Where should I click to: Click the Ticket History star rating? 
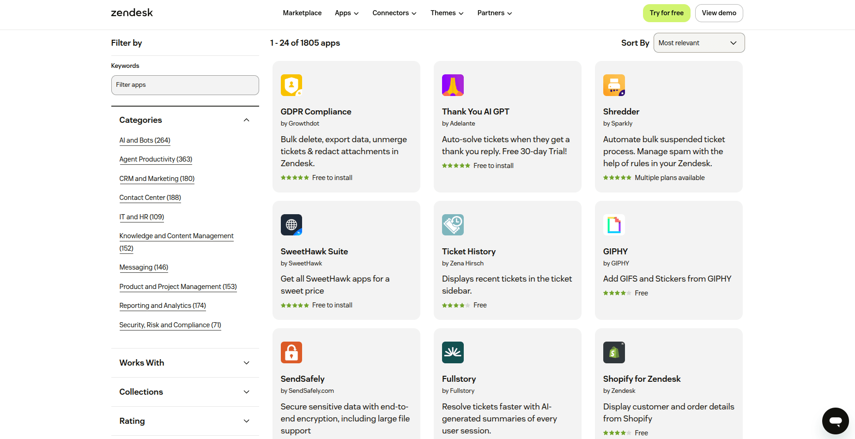click(456, 305)
